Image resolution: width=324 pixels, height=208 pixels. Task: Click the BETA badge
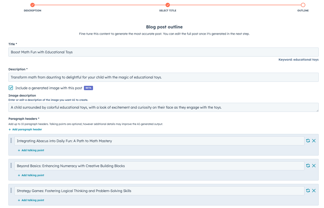pos(88,88)
